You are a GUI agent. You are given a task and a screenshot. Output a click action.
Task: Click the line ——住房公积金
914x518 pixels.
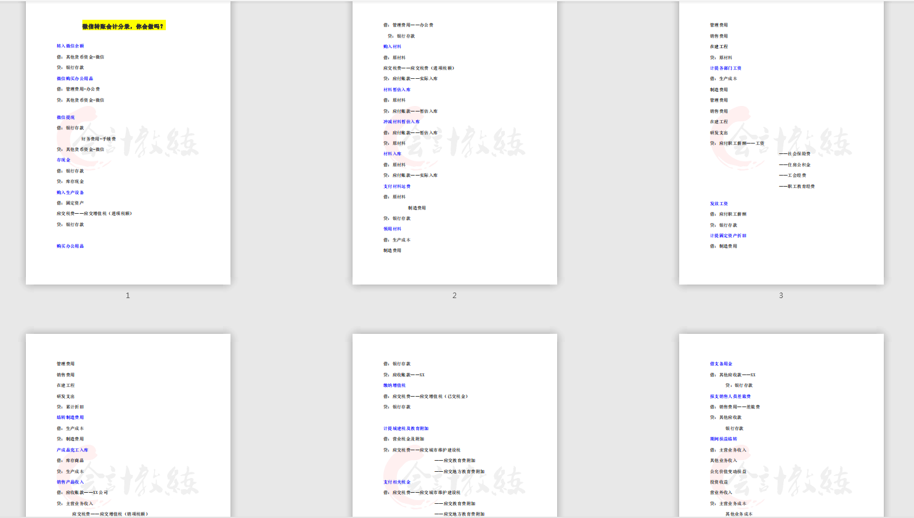click(795, 165)
